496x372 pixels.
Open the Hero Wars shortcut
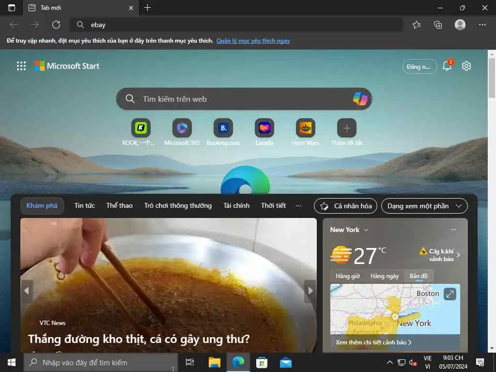306,128
